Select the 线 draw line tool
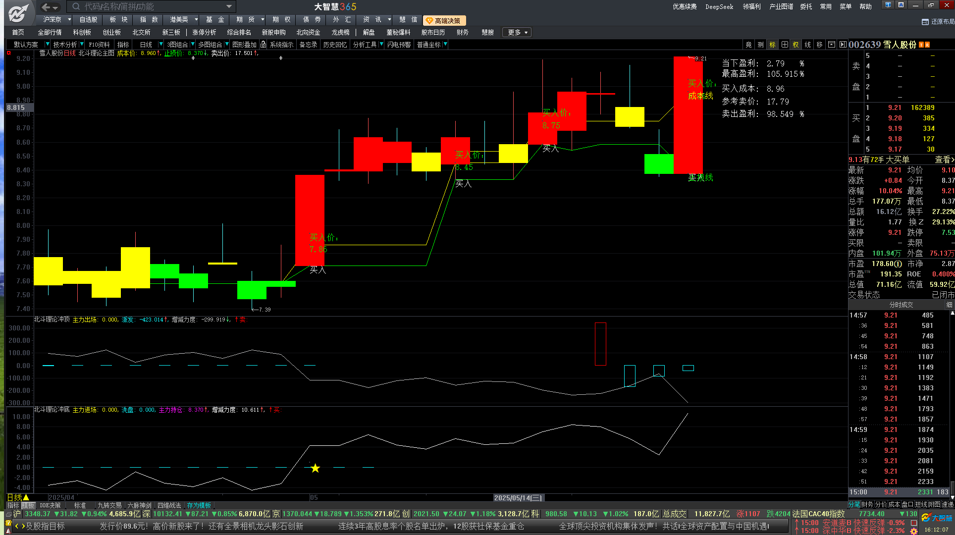This screenshot has height=535, width=955. (x=808, y=45)
